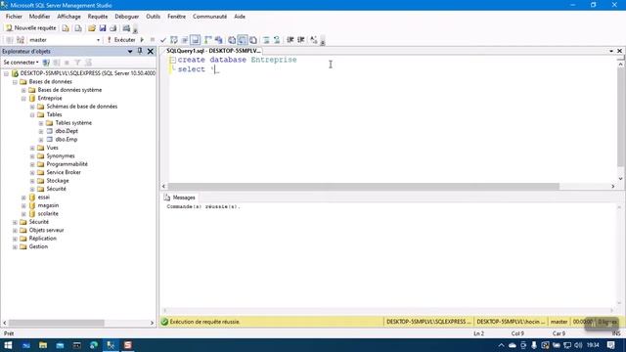Open the Windows Start menu
The height and width of the screenshot is (352, 626).
(x=8, y=345)
